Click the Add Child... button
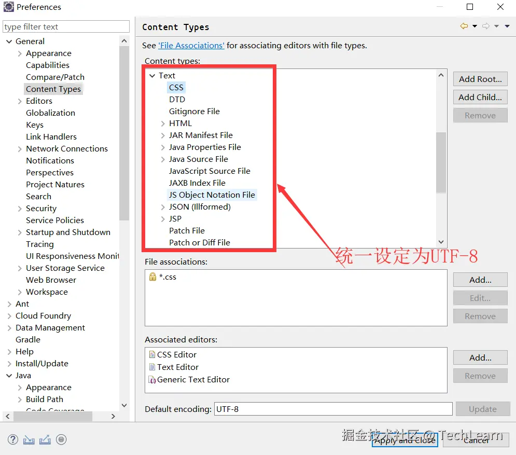 480,98
